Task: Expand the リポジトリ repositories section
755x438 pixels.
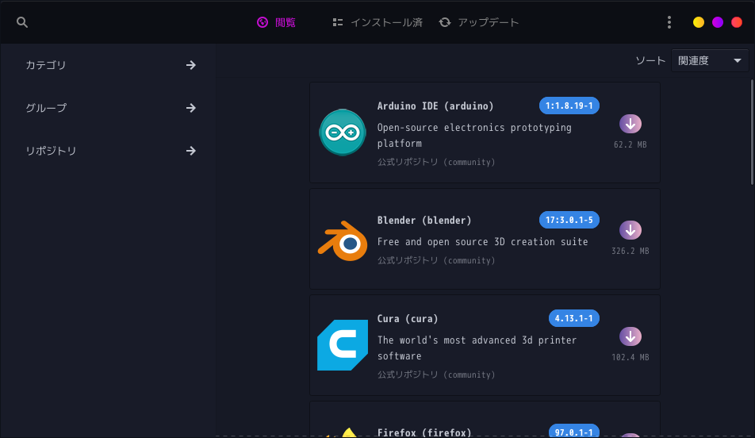Action: coord(111,151)
